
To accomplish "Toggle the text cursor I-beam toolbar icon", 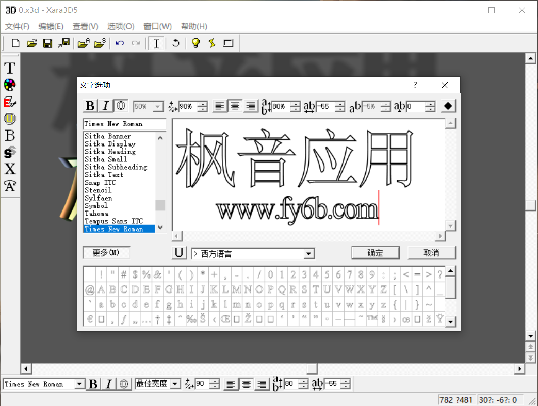I will tap(156, 43).
